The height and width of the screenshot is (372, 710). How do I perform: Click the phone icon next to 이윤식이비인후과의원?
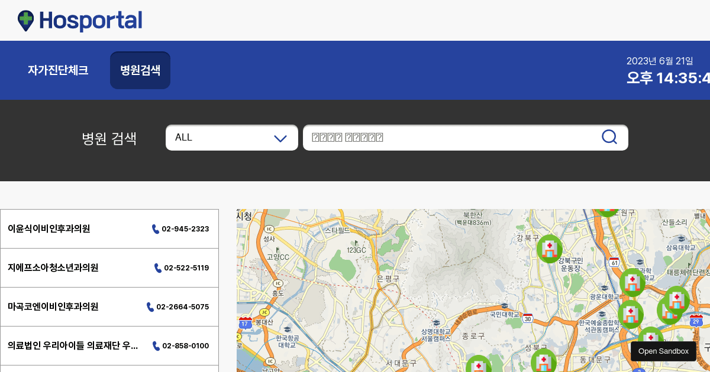[x=155, y=229]
